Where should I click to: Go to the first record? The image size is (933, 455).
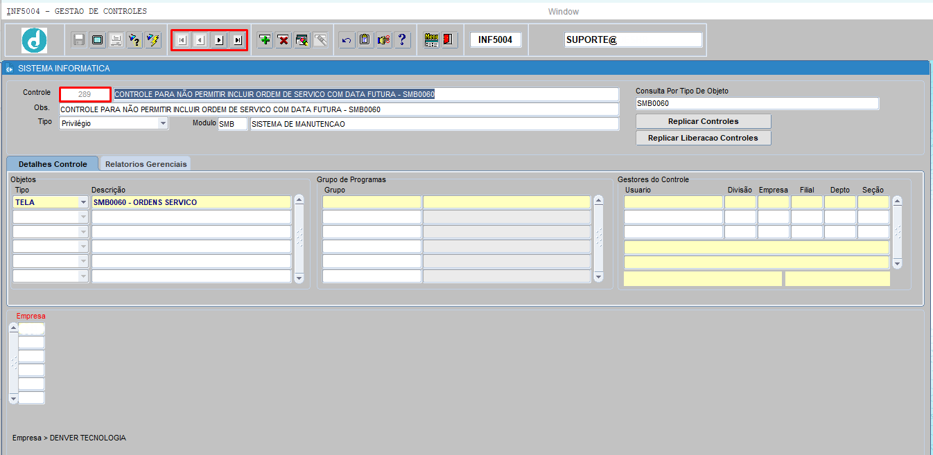182,40
